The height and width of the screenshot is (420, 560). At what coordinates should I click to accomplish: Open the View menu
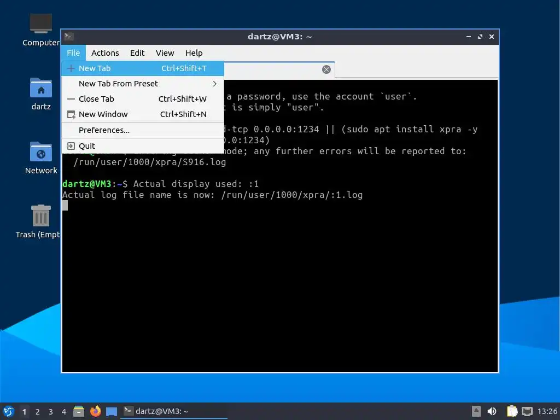pos(165,53)
